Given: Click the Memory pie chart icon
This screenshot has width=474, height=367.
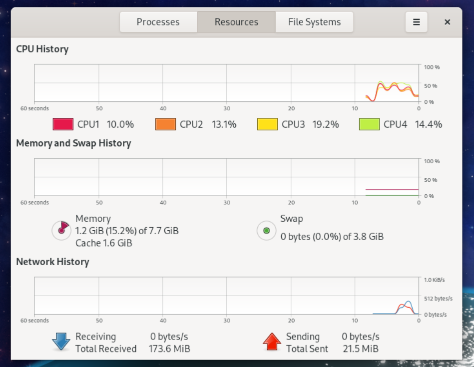Looking at the screenshot, I should 61,230.
